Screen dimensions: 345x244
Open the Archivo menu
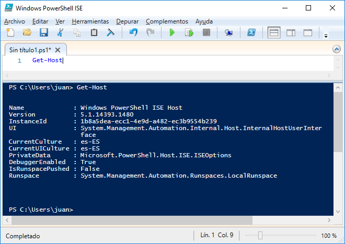tap(15, 21)
